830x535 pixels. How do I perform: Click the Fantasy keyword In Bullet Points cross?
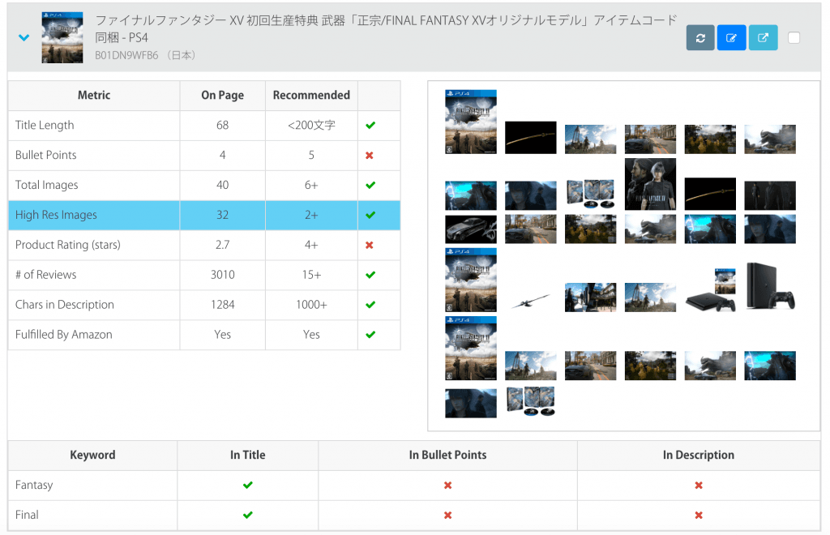447,486
